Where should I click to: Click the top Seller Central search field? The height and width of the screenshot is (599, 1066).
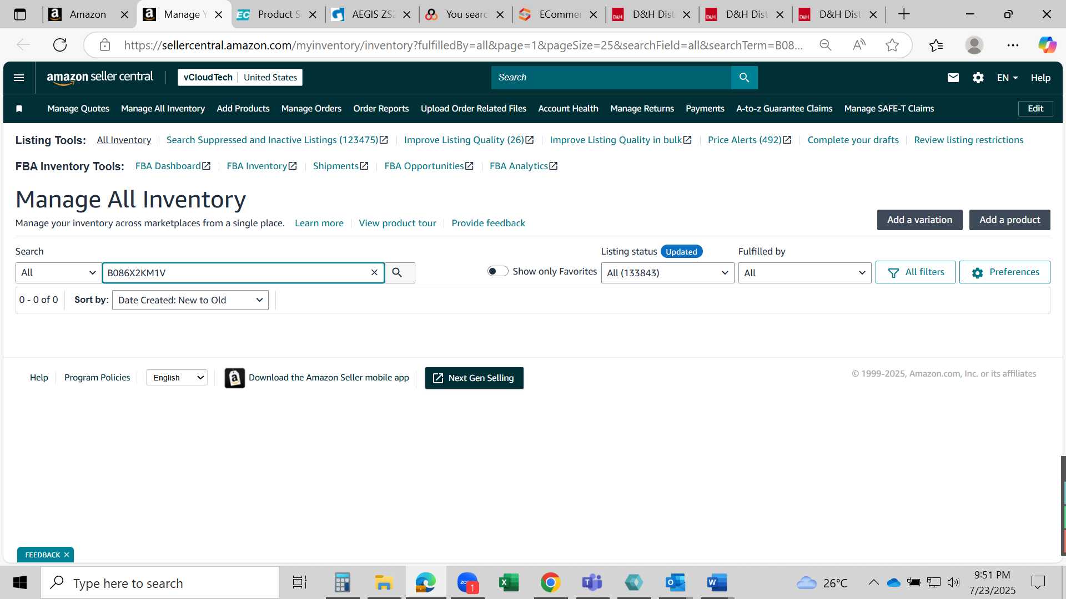[611, 78]
